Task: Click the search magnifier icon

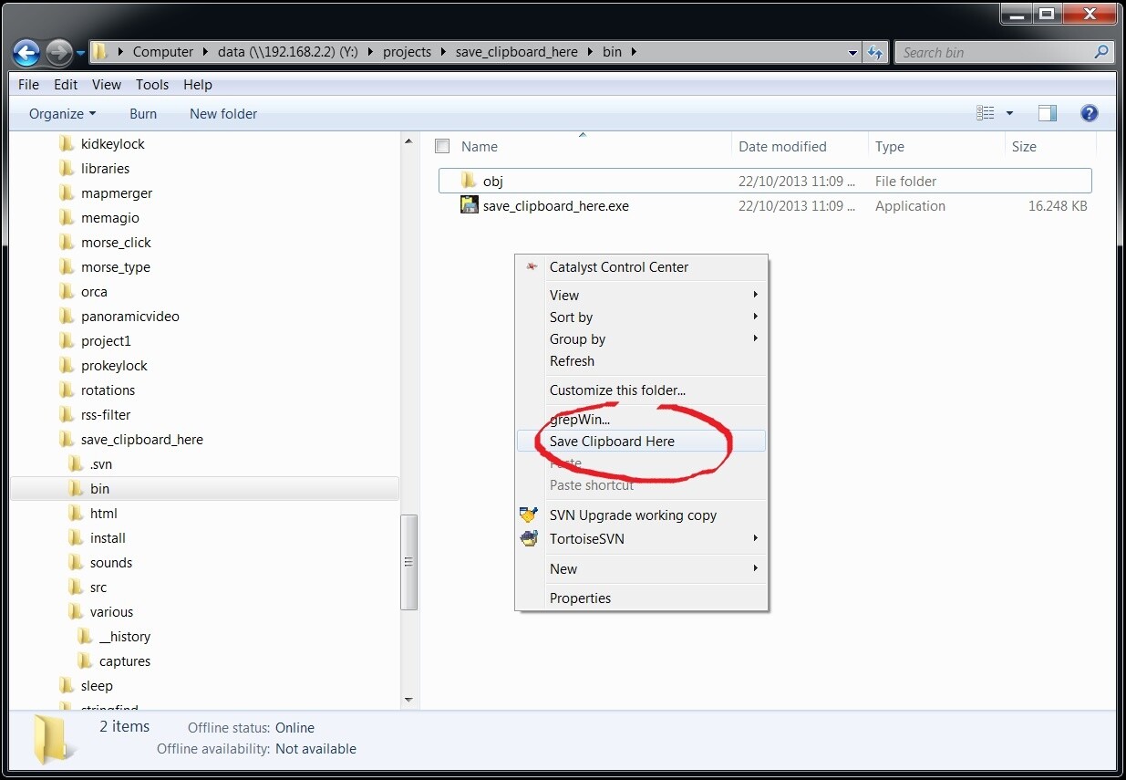Action: [1101, 52]
